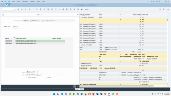Open the System menu
171x96 pixels.
[x=38, y=1]
